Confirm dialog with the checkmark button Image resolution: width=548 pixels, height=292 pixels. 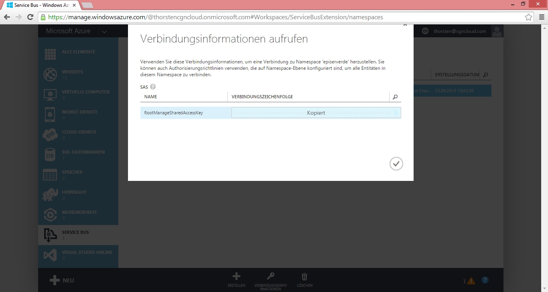[x=396, y=164]
